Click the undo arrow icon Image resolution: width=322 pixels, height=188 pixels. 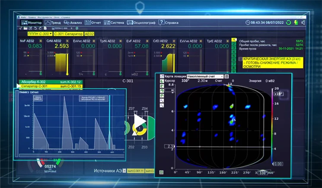35,29
